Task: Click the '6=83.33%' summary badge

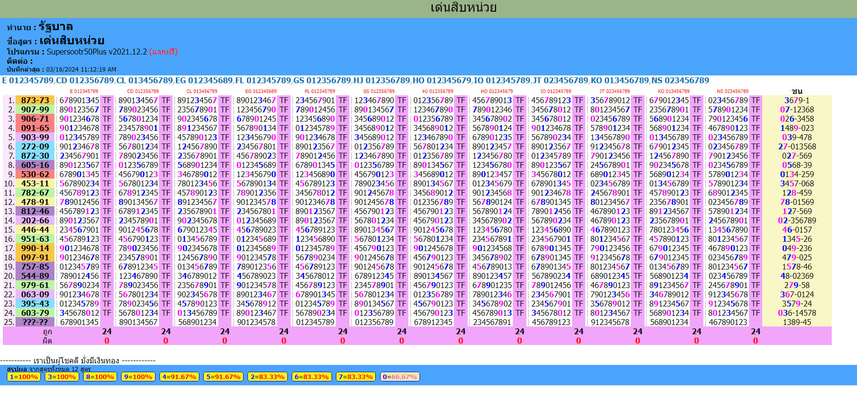Action: [x=312, y=377]
